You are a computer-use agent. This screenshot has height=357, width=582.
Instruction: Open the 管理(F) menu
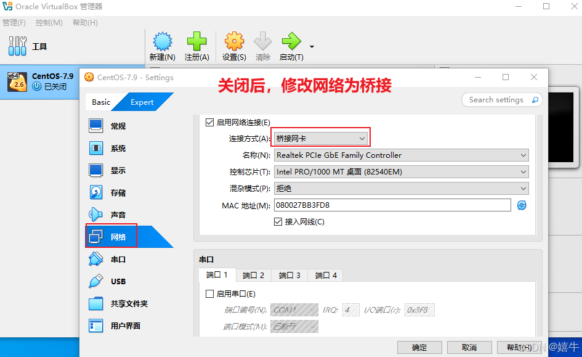coord(14,23)
